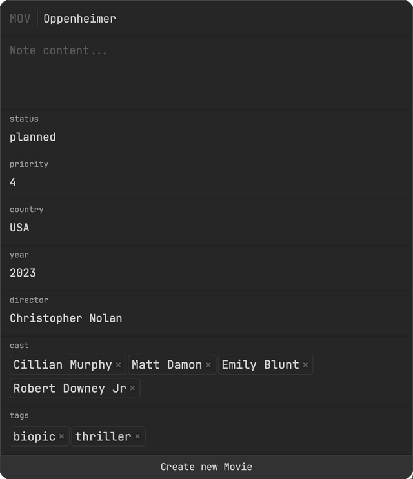Remove Robert Downey Jr from cast
This screenshot has height=479, width=413.
(132, 388)
